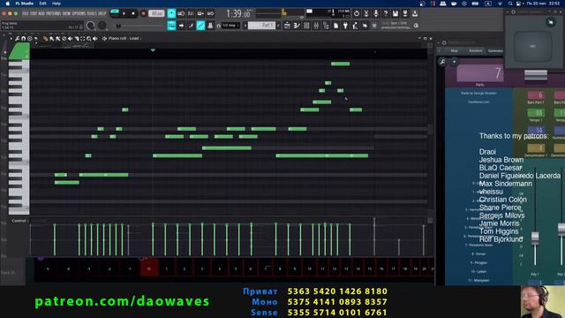Toggle the piano roll snap magnet icon

(x=24, y=38)
